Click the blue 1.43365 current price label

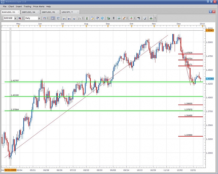[x=210, y=79]
